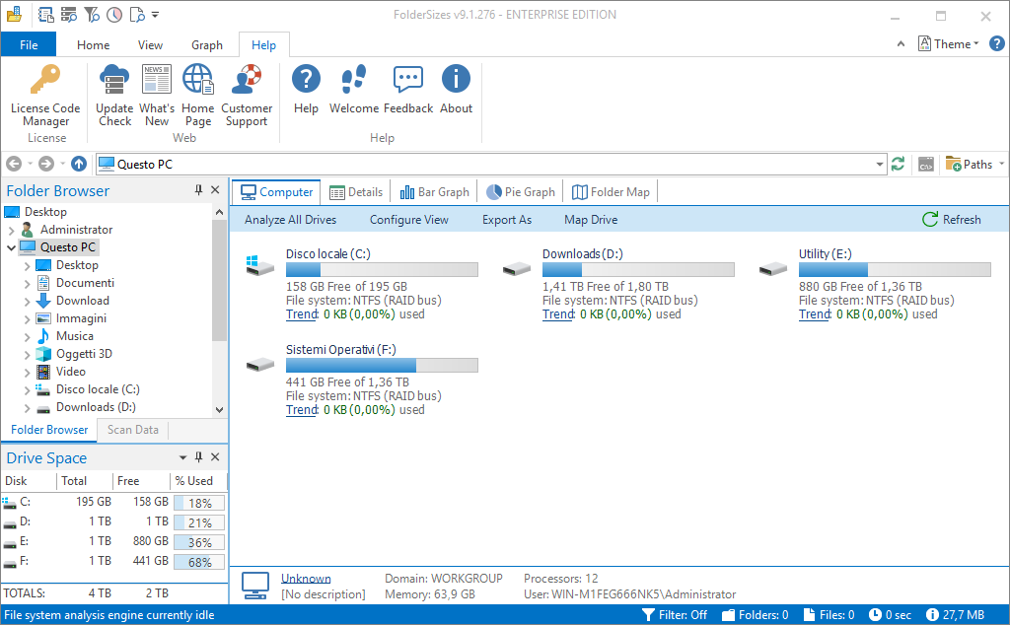This screenshot has width=1010, height=625.
Task: Click the clock scheduler icon in title bar
Action: click(114, 14)
